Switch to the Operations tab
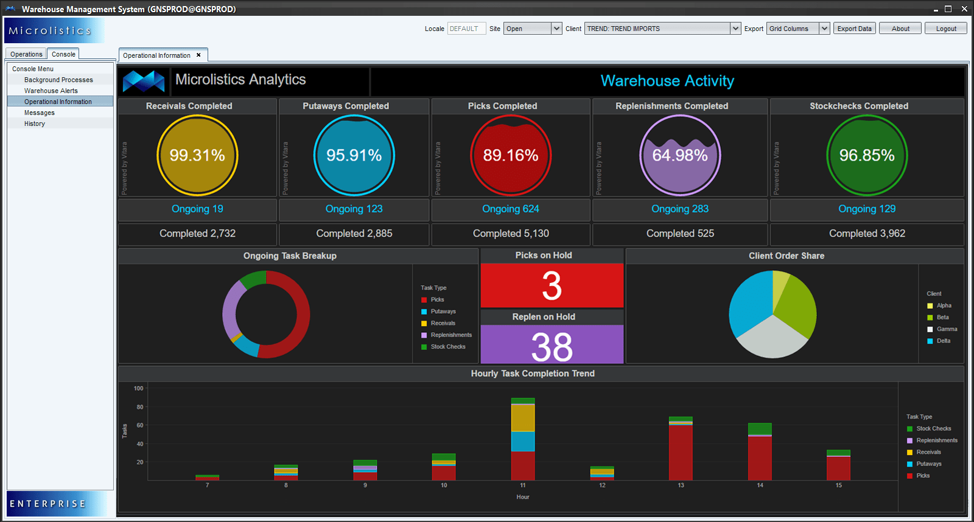Viewport: 974px width, 522px height. tap(26, 54)
